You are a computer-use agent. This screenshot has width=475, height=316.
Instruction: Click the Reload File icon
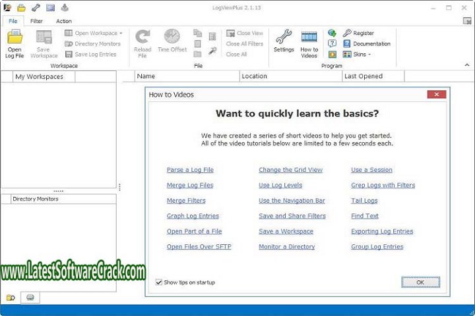(142, 38)
